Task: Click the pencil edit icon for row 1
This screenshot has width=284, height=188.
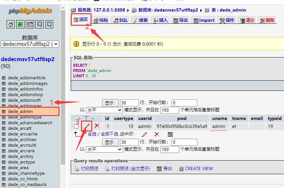Action: coord(87,126)
